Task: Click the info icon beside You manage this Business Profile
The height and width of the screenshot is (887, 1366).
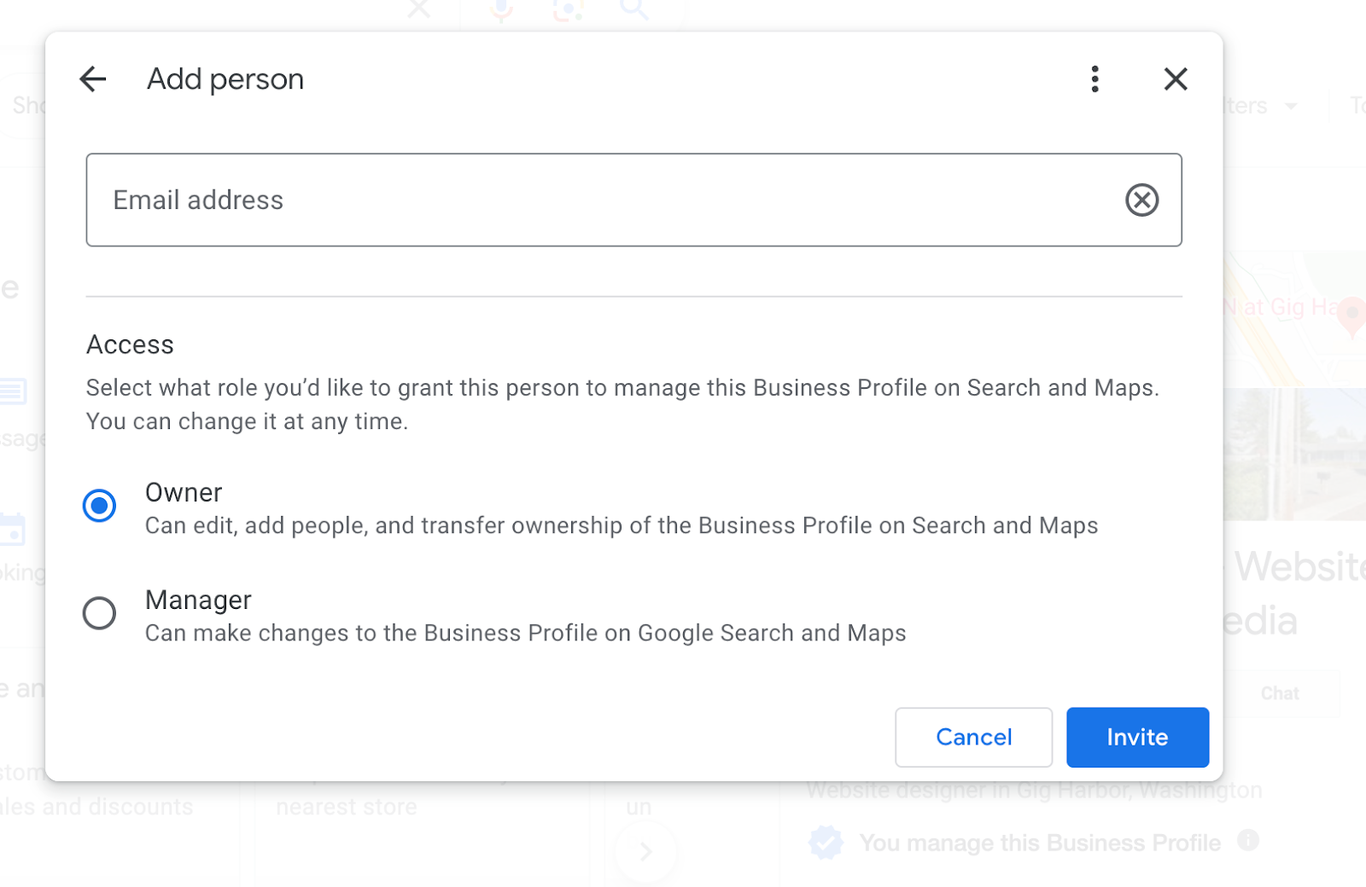Action: (1248, 840)
